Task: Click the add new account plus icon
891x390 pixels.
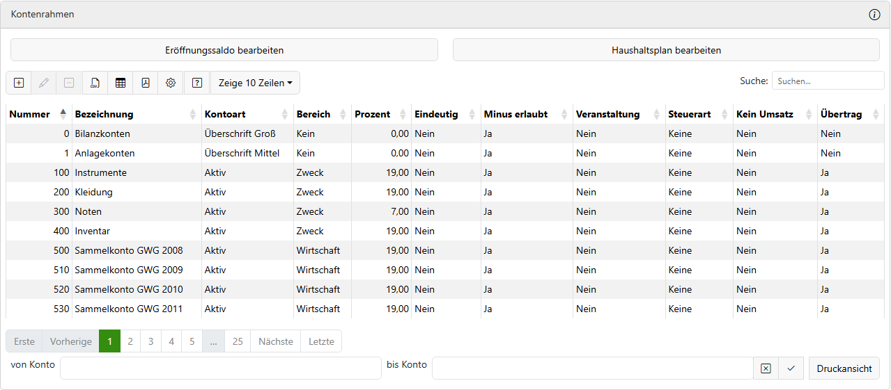Action: tap(19, 83)
